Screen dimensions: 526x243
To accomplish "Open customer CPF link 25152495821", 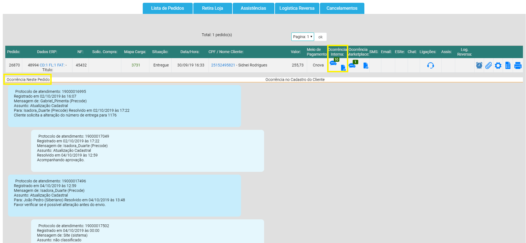I will click(x=223, y=65).
